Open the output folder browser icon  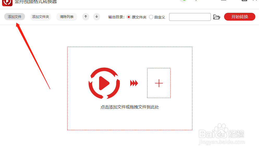tap(217, 17)
